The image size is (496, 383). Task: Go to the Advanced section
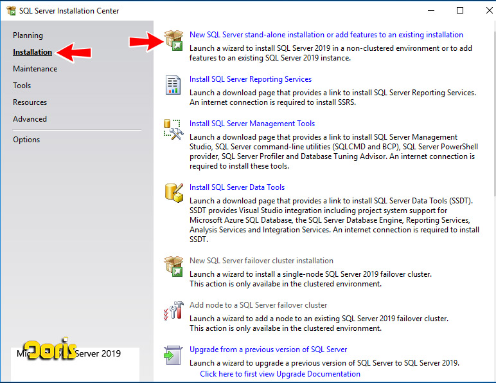point(30,119)
